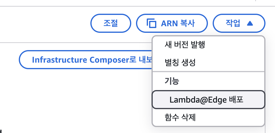
Task: Click the word '삭제' in last menu item
Action: (x=189, y=117)
